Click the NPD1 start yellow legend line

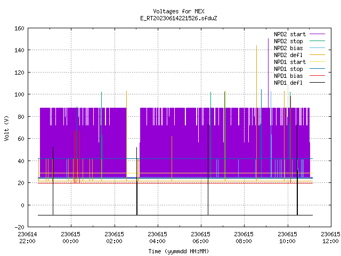pos(317,62)
